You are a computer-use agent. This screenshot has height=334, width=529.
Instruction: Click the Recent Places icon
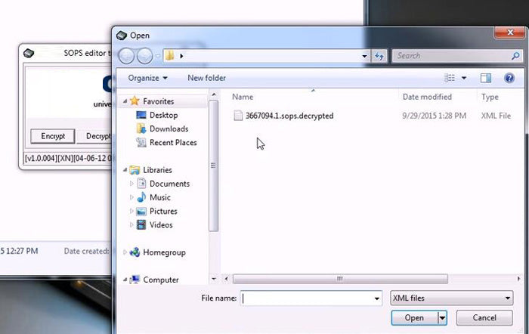pos(141,142)
